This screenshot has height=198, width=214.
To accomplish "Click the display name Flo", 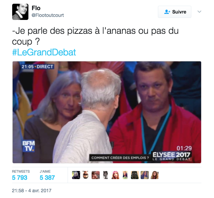I will 36,8.
